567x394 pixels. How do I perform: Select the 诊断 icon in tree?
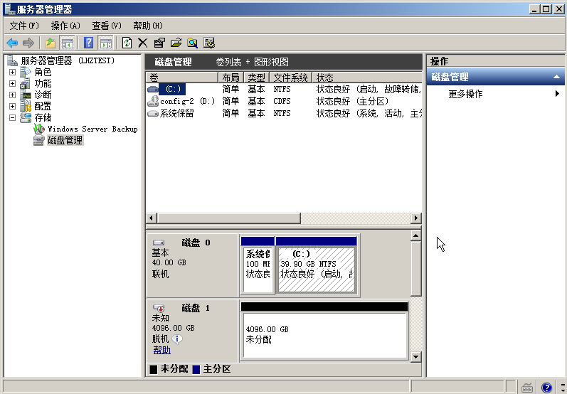pyautogui.click(x=26, y=95)
